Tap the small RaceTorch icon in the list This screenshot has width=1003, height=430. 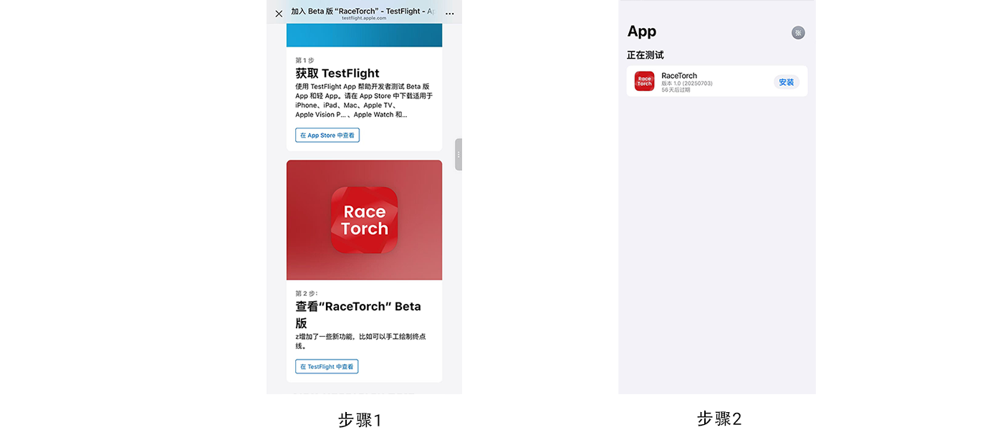click(x=644, y=81)
